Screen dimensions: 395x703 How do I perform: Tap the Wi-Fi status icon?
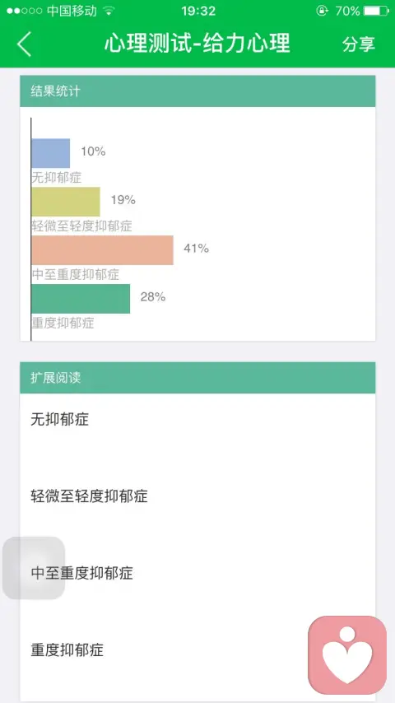coord(109,11)
